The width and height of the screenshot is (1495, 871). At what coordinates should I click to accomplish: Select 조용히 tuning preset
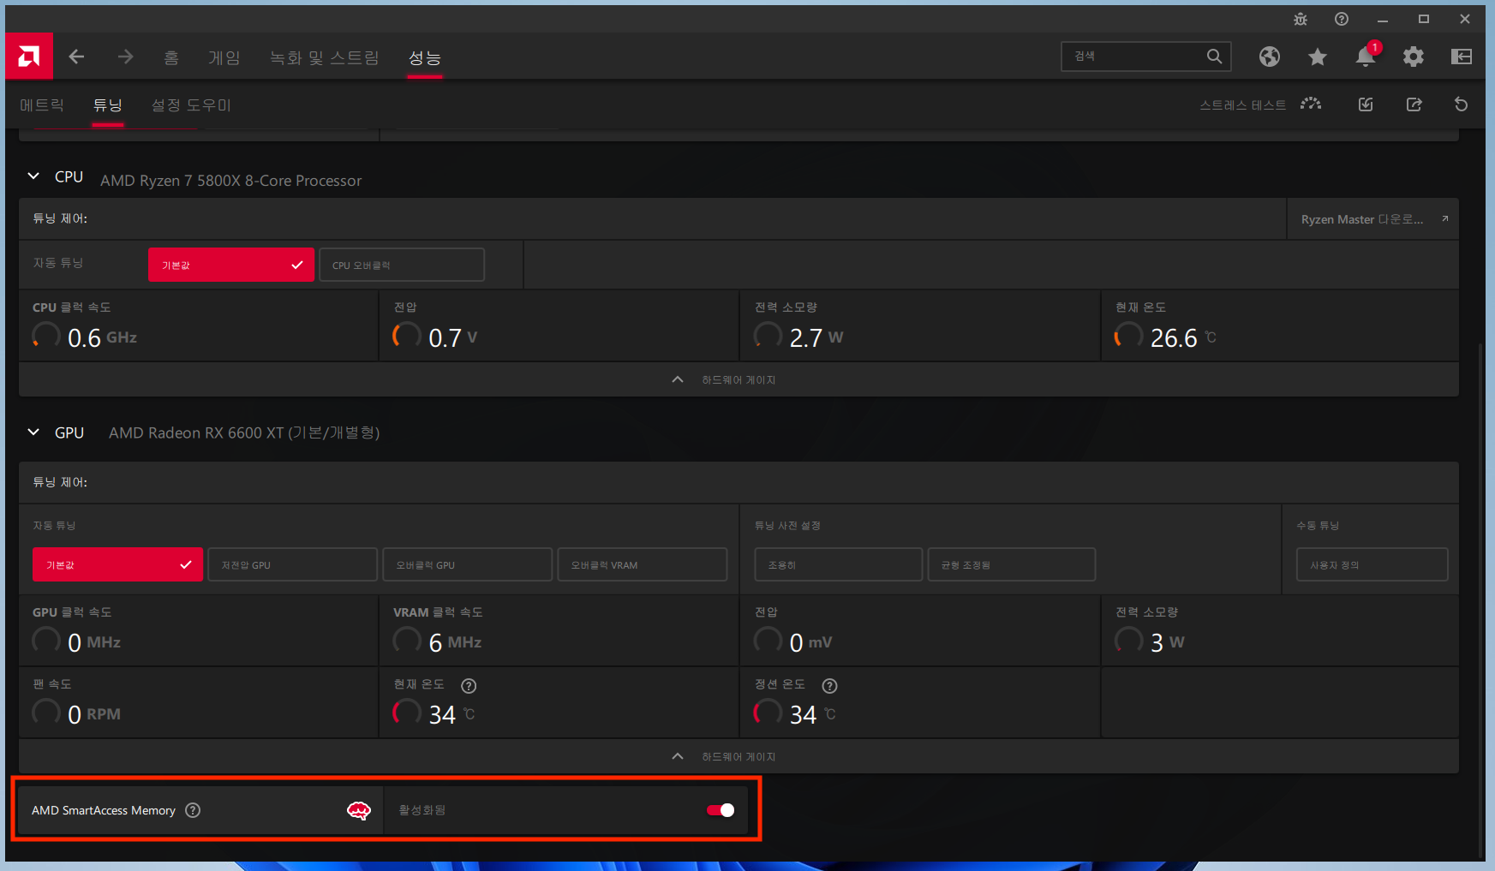839,564
